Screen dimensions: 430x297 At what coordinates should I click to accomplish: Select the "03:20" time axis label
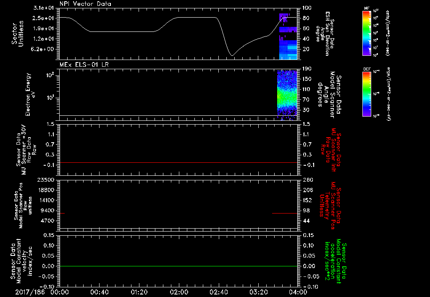click(258, 292)
